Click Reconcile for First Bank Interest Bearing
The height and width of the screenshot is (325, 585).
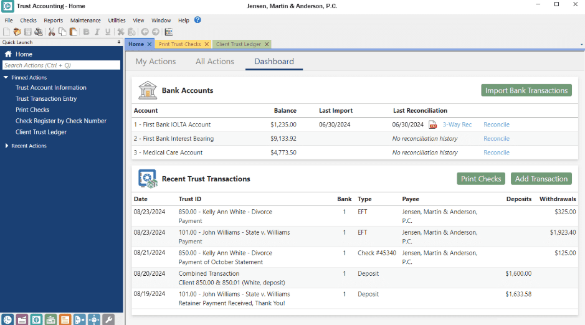click(497, 139)
